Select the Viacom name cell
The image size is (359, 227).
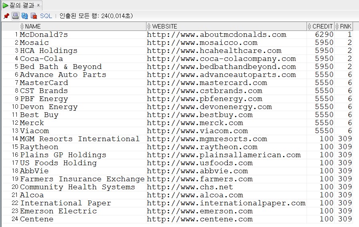click(83, 131)
